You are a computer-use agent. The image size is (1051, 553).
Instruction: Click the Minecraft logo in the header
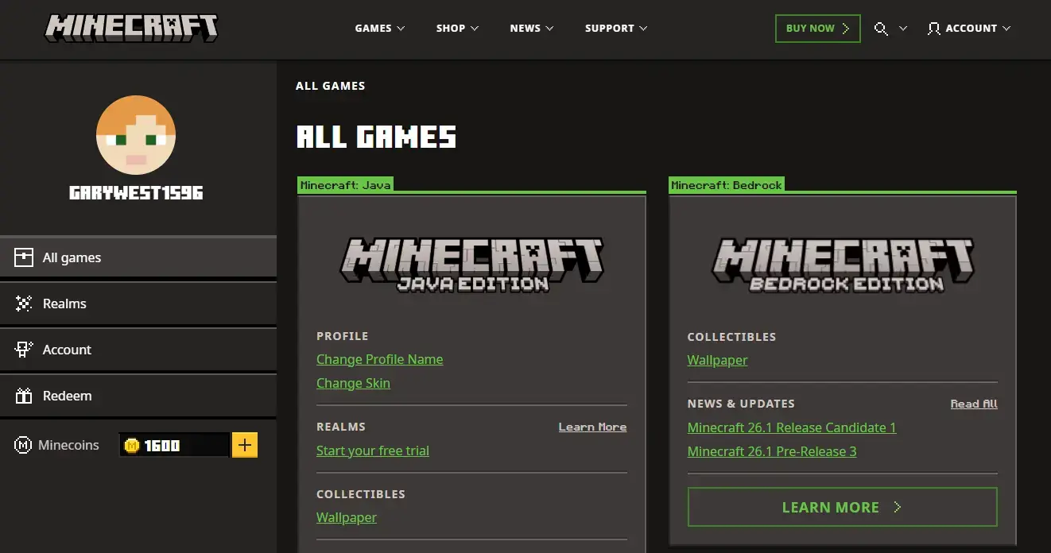pyautogui.click(x=131, y=28)
